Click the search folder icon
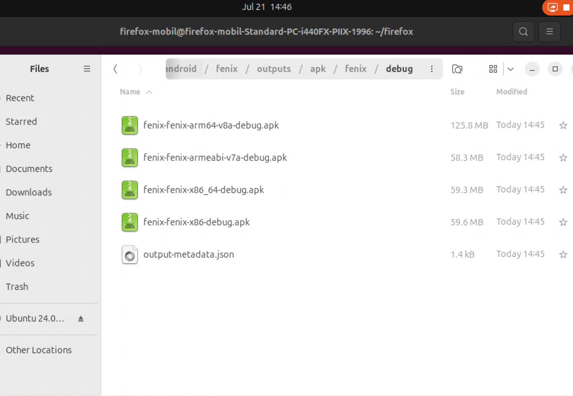Image resolution: width=573 pixels, height=396 pixels. coord(457,69)
